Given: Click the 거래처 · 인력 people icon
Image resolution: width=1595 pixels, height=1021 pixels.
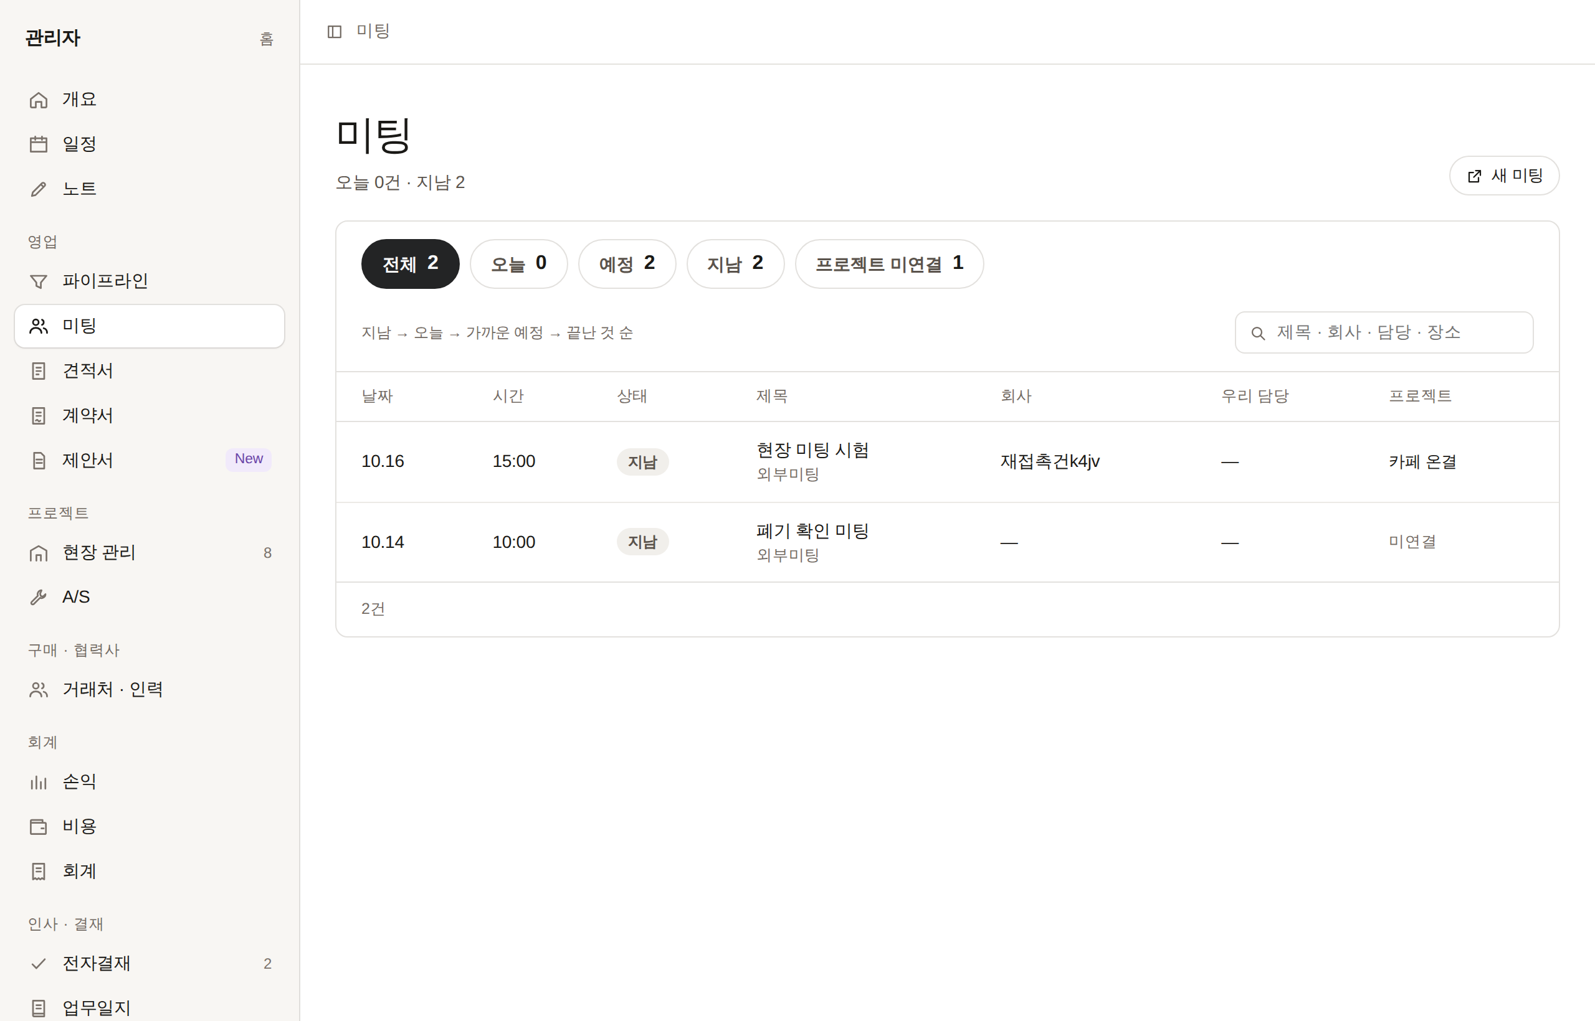Looking at the screenshot, I should tap(39, 690).
